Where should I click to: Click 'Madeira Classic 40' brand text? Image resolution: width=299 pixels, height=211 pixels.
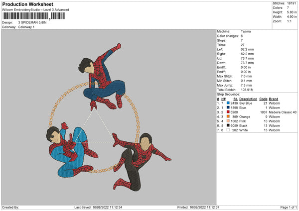pyautogui.click(x=283, y=112)
